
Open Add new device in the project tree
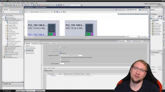[11, 17]
